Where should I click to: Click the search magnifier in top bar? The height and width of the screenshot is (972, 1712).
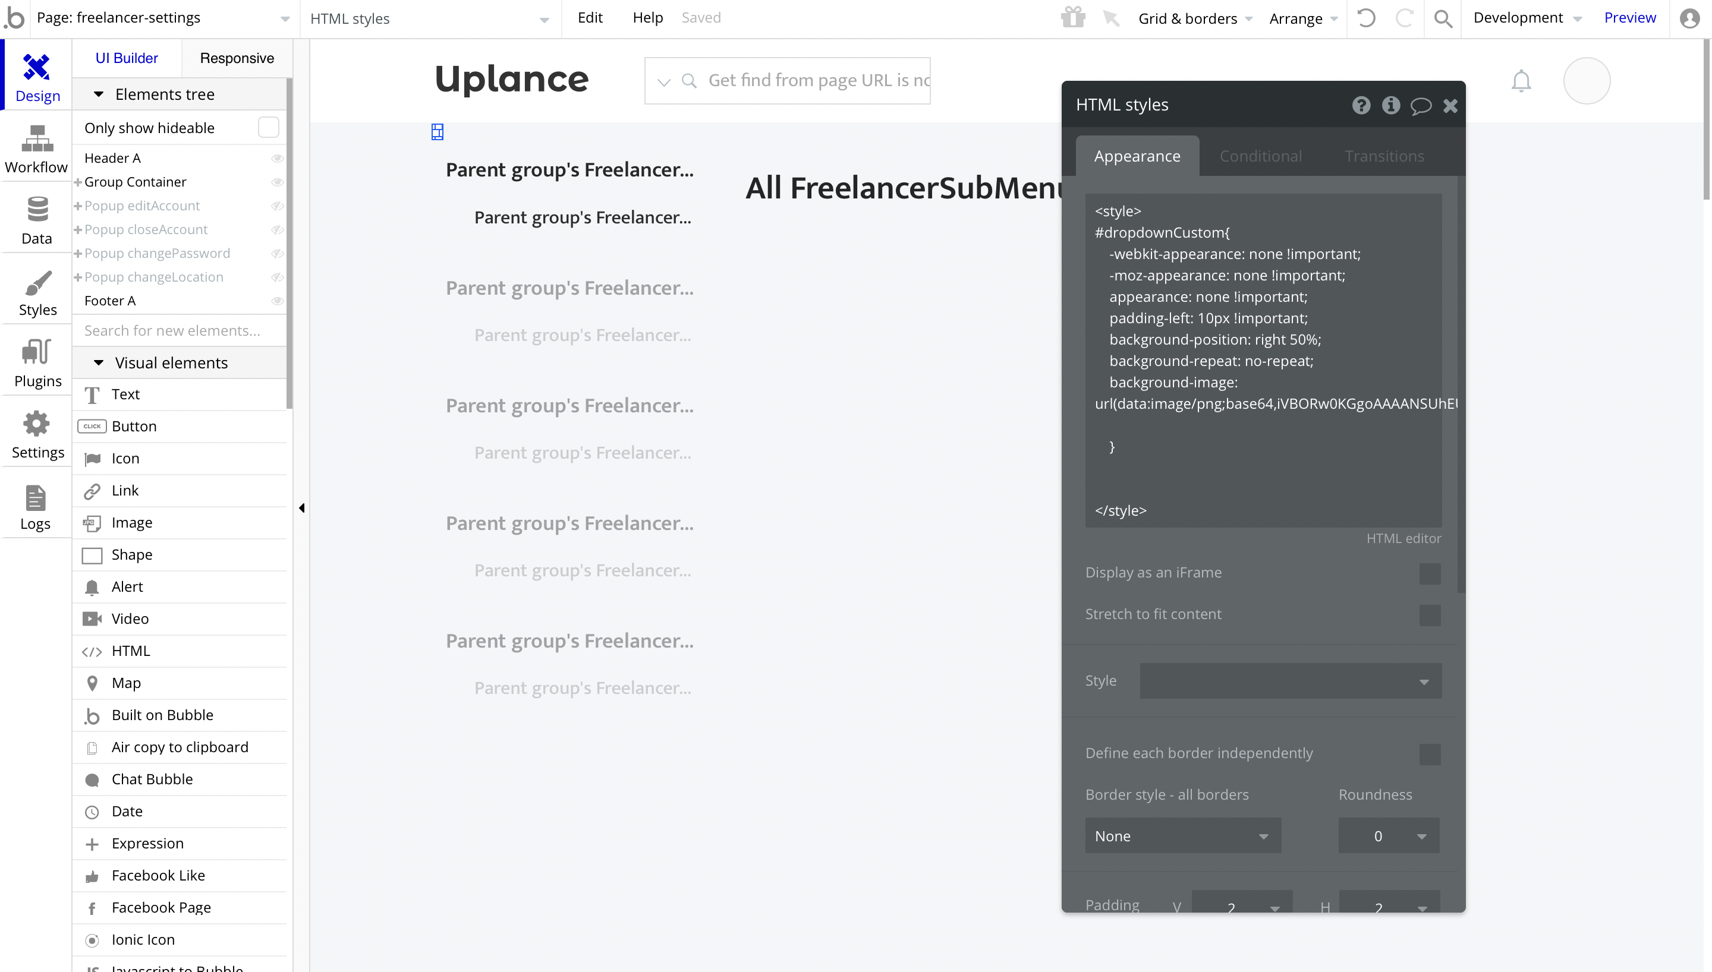tap(1443, 18)
